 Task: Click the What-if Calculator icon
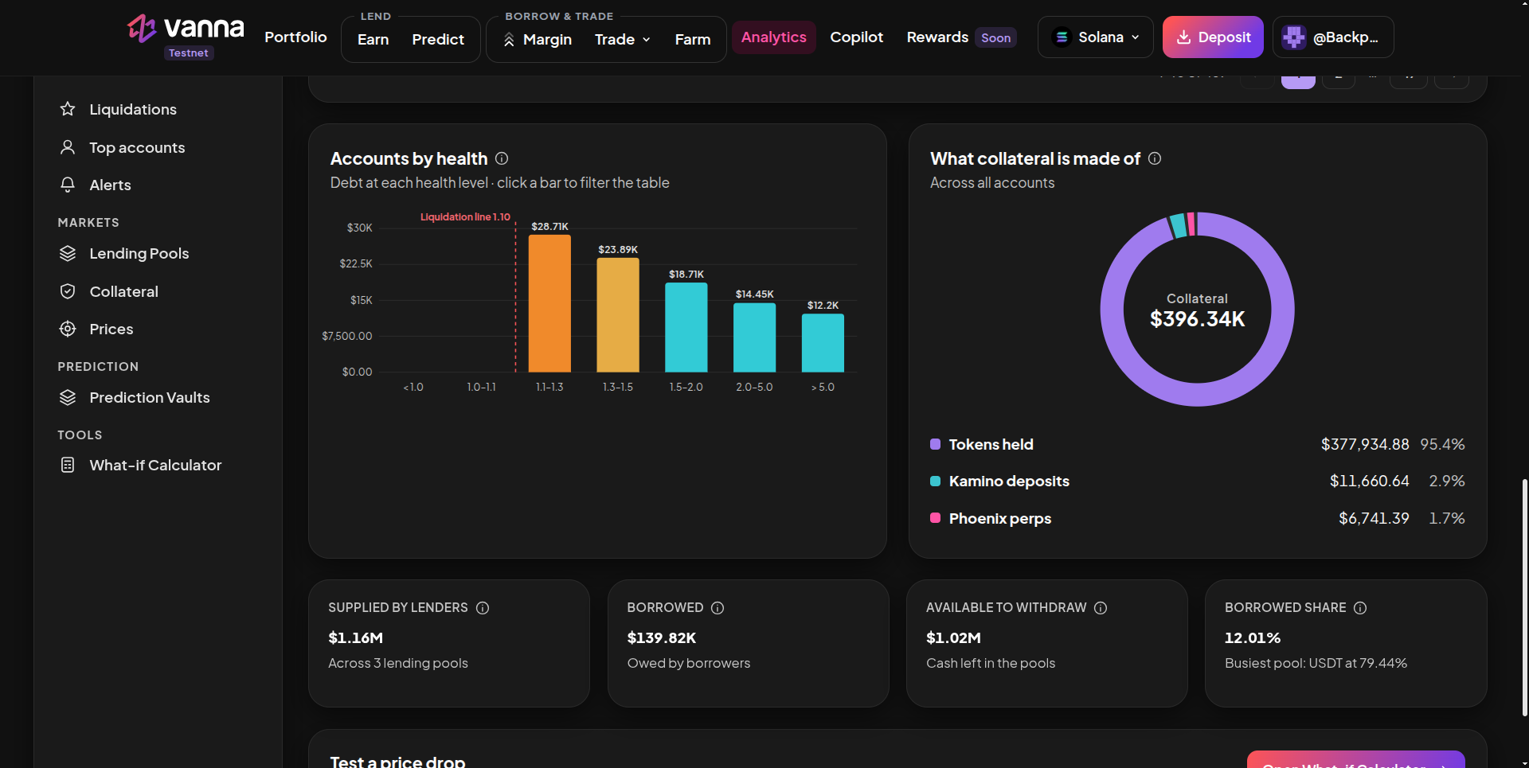pos(68,465)
